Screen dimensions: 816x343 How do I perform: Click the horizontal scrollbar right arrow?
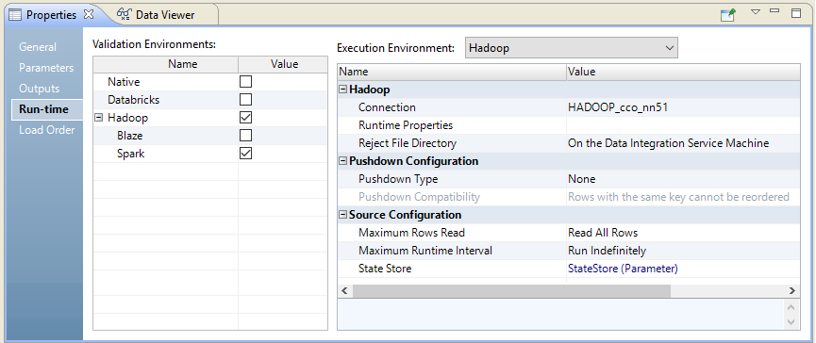click(792, 291)
